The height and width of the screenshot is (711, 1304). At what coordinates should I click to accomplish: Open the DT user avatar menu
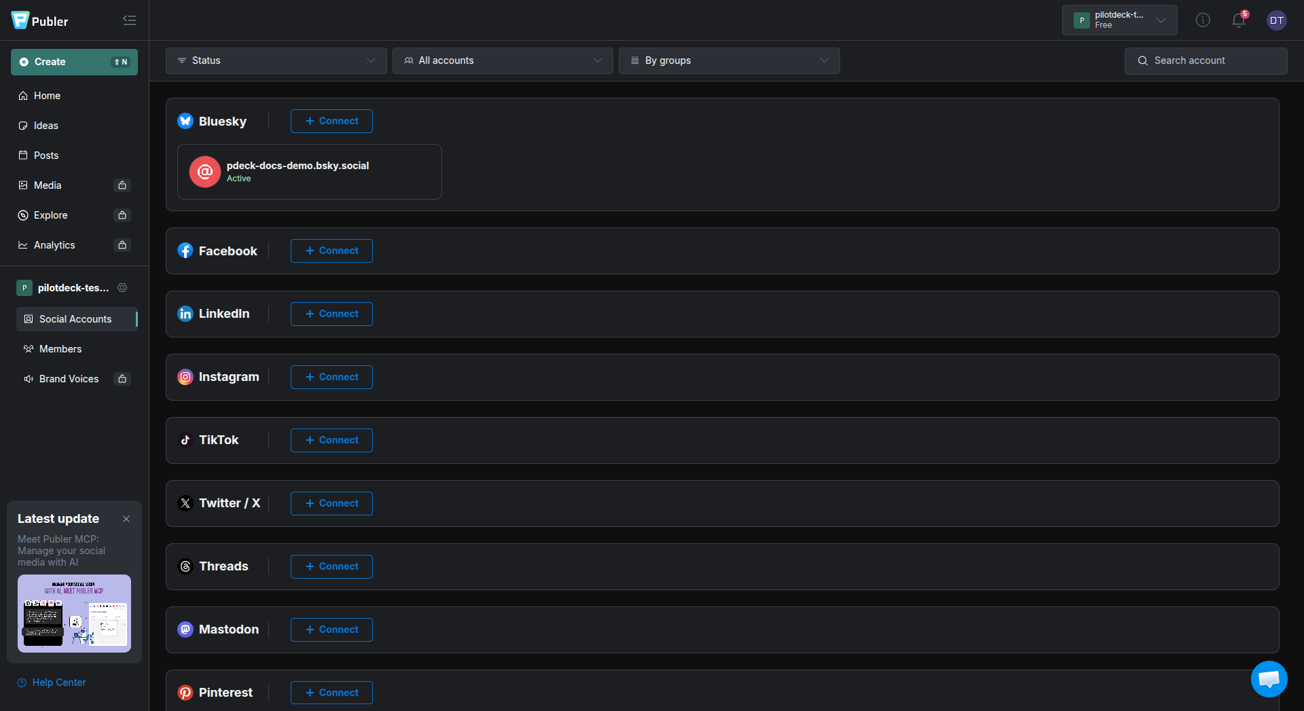click(1277, 20)
